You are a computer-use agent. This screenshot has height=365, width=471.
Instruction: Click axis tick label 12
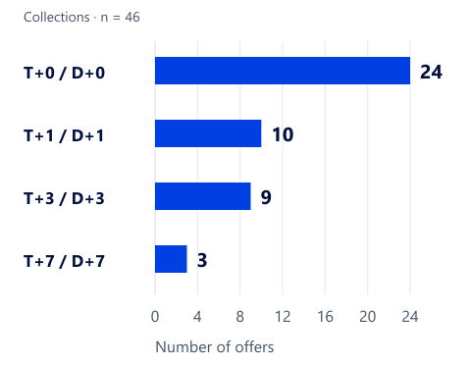tap(283, 317)
